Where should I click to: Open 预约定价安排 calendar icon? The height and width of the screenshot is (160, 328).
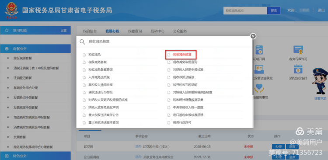tap(298, 69)
